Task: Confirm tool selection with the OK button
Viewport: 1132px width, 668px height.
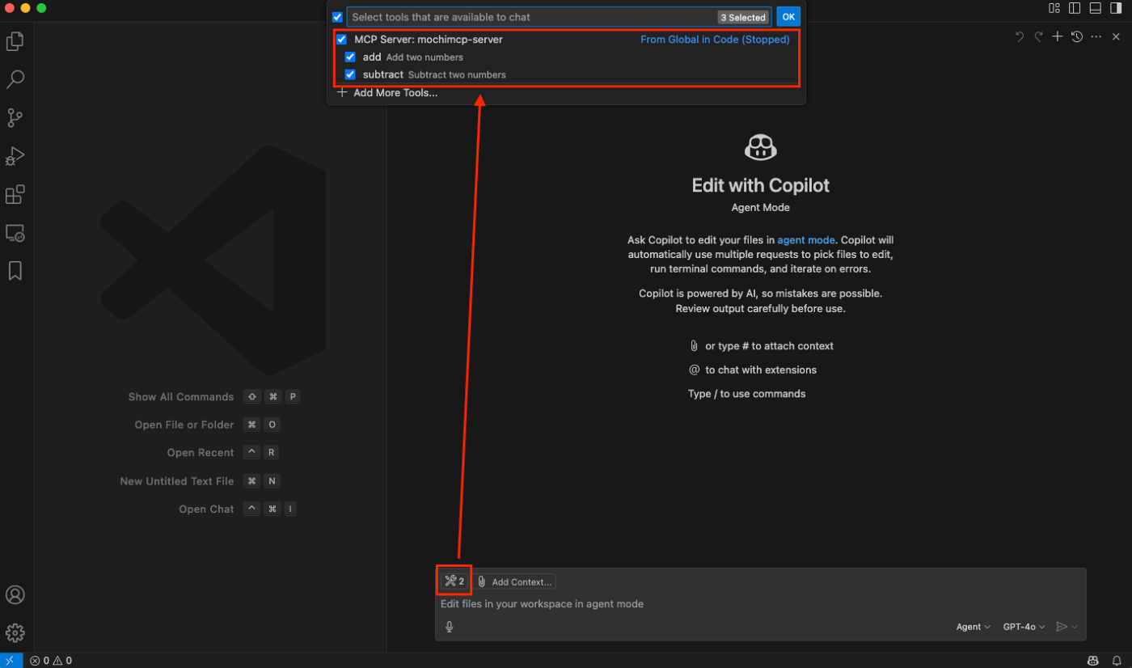Action: pos(788,17)
